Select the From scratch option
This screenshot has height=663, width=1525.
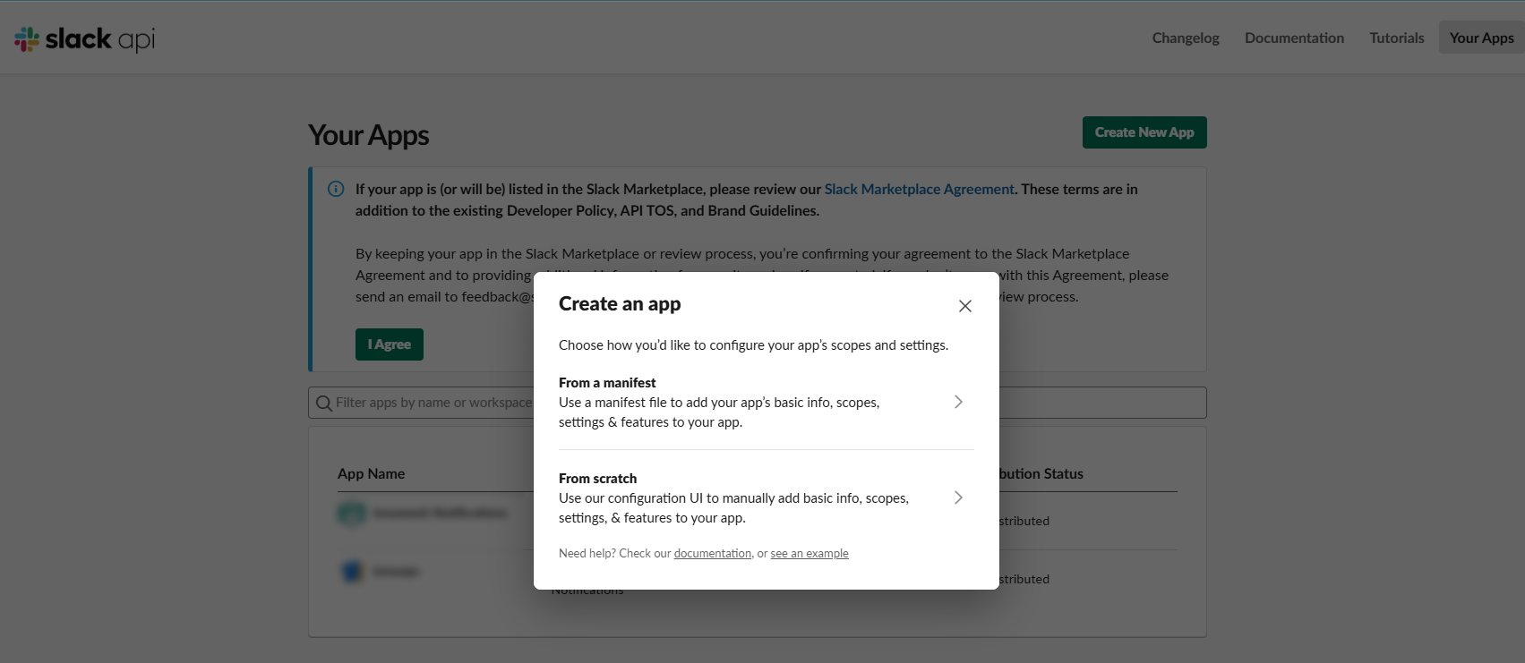[x=766, y=497]
